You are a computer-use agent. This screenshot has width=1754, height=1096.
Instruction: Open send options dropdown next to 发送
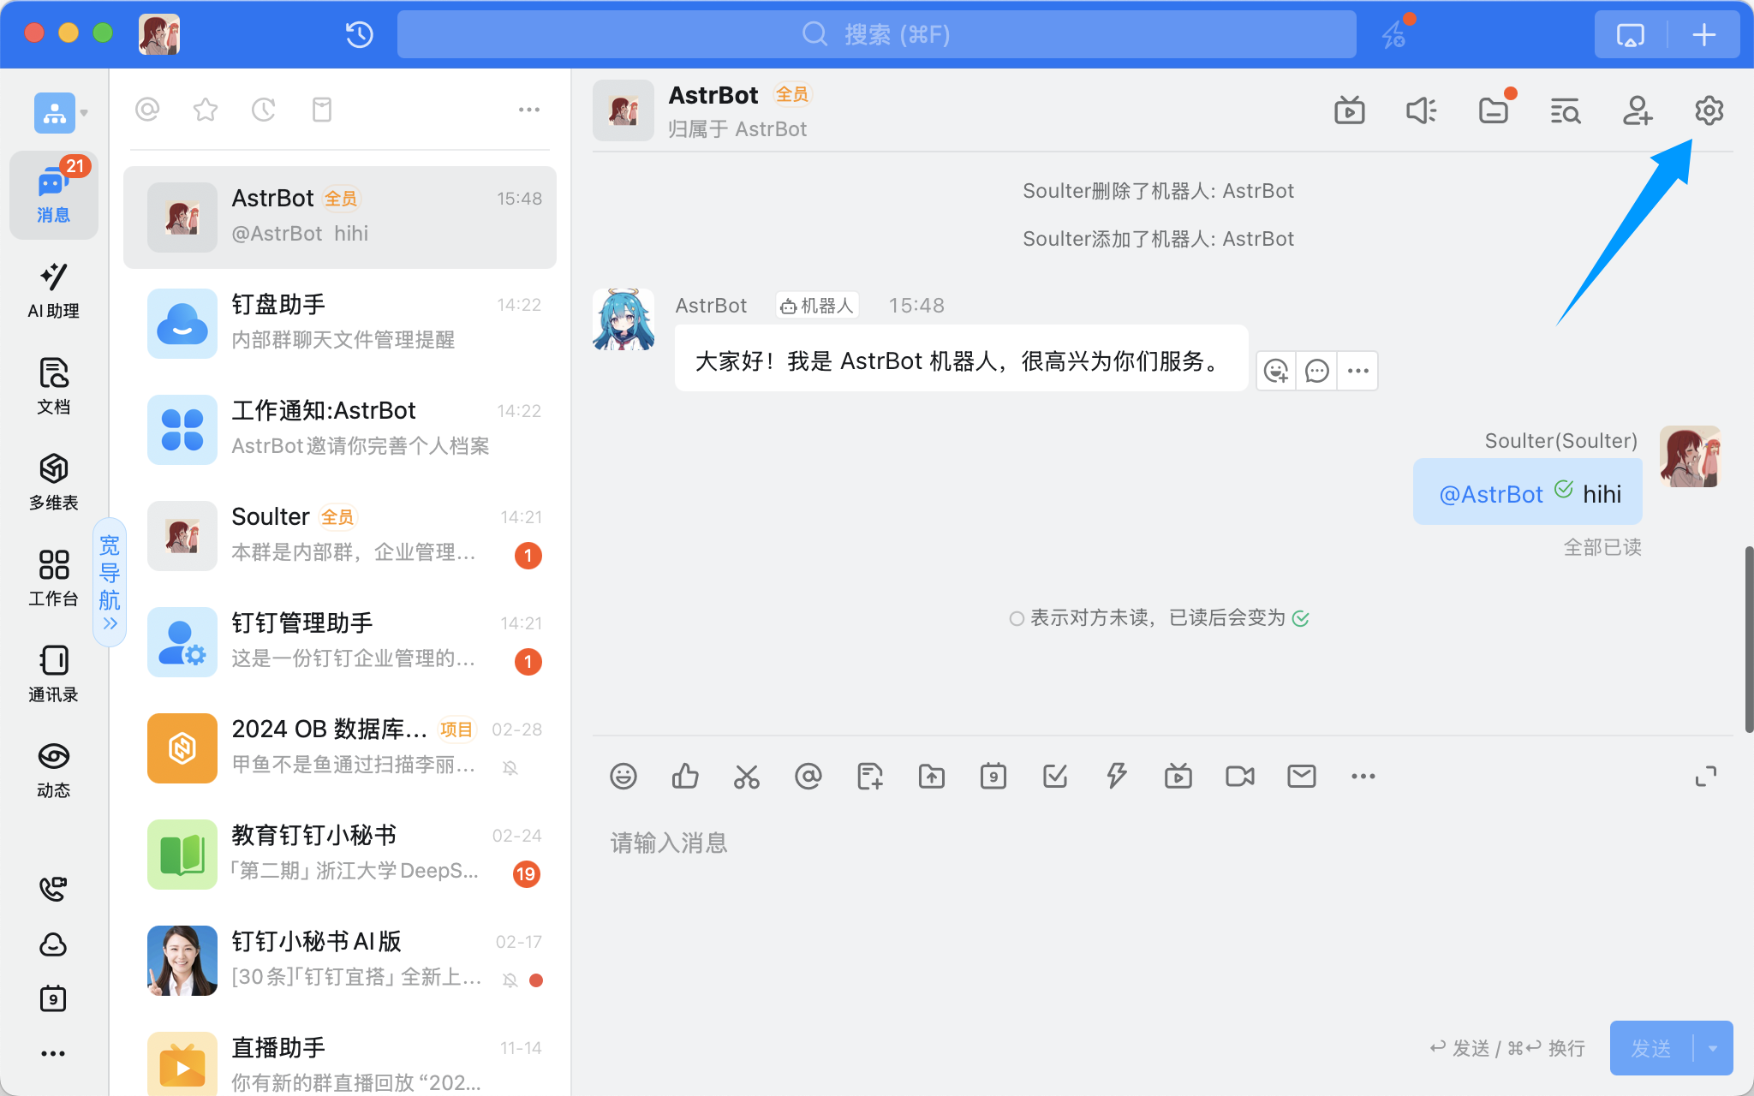click(1713, 1048)
